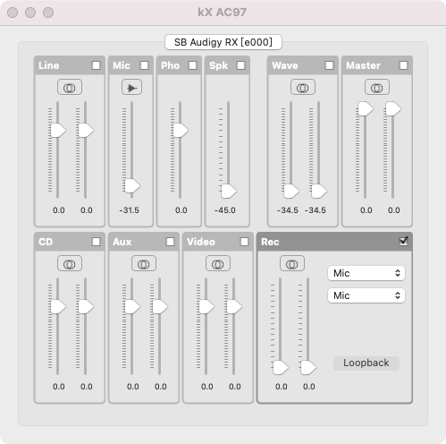This screenshot has width=446, height=444.
Task: Open the SB Audigy RX device selector
Action: tap(223, 42)
